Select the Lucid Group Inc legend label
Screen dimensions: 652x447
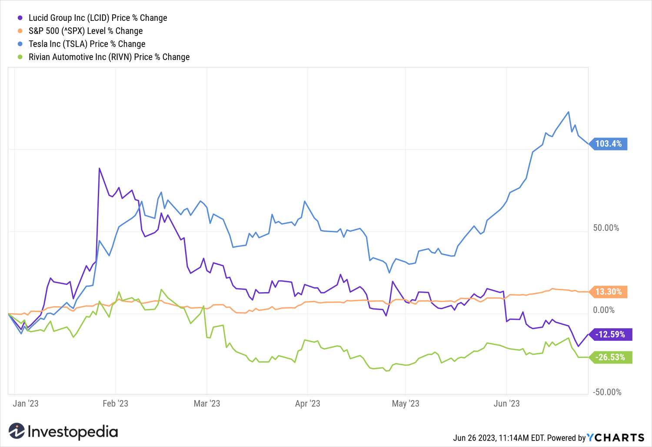(x=98, y=18)
